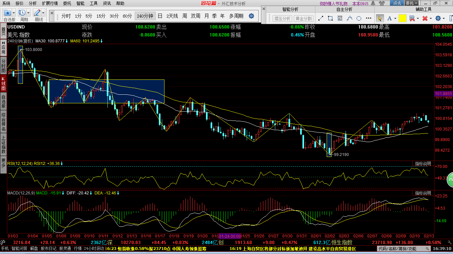Click the yellow color swatch
This screenshot has width=453, height=254.
pos(403,19)
